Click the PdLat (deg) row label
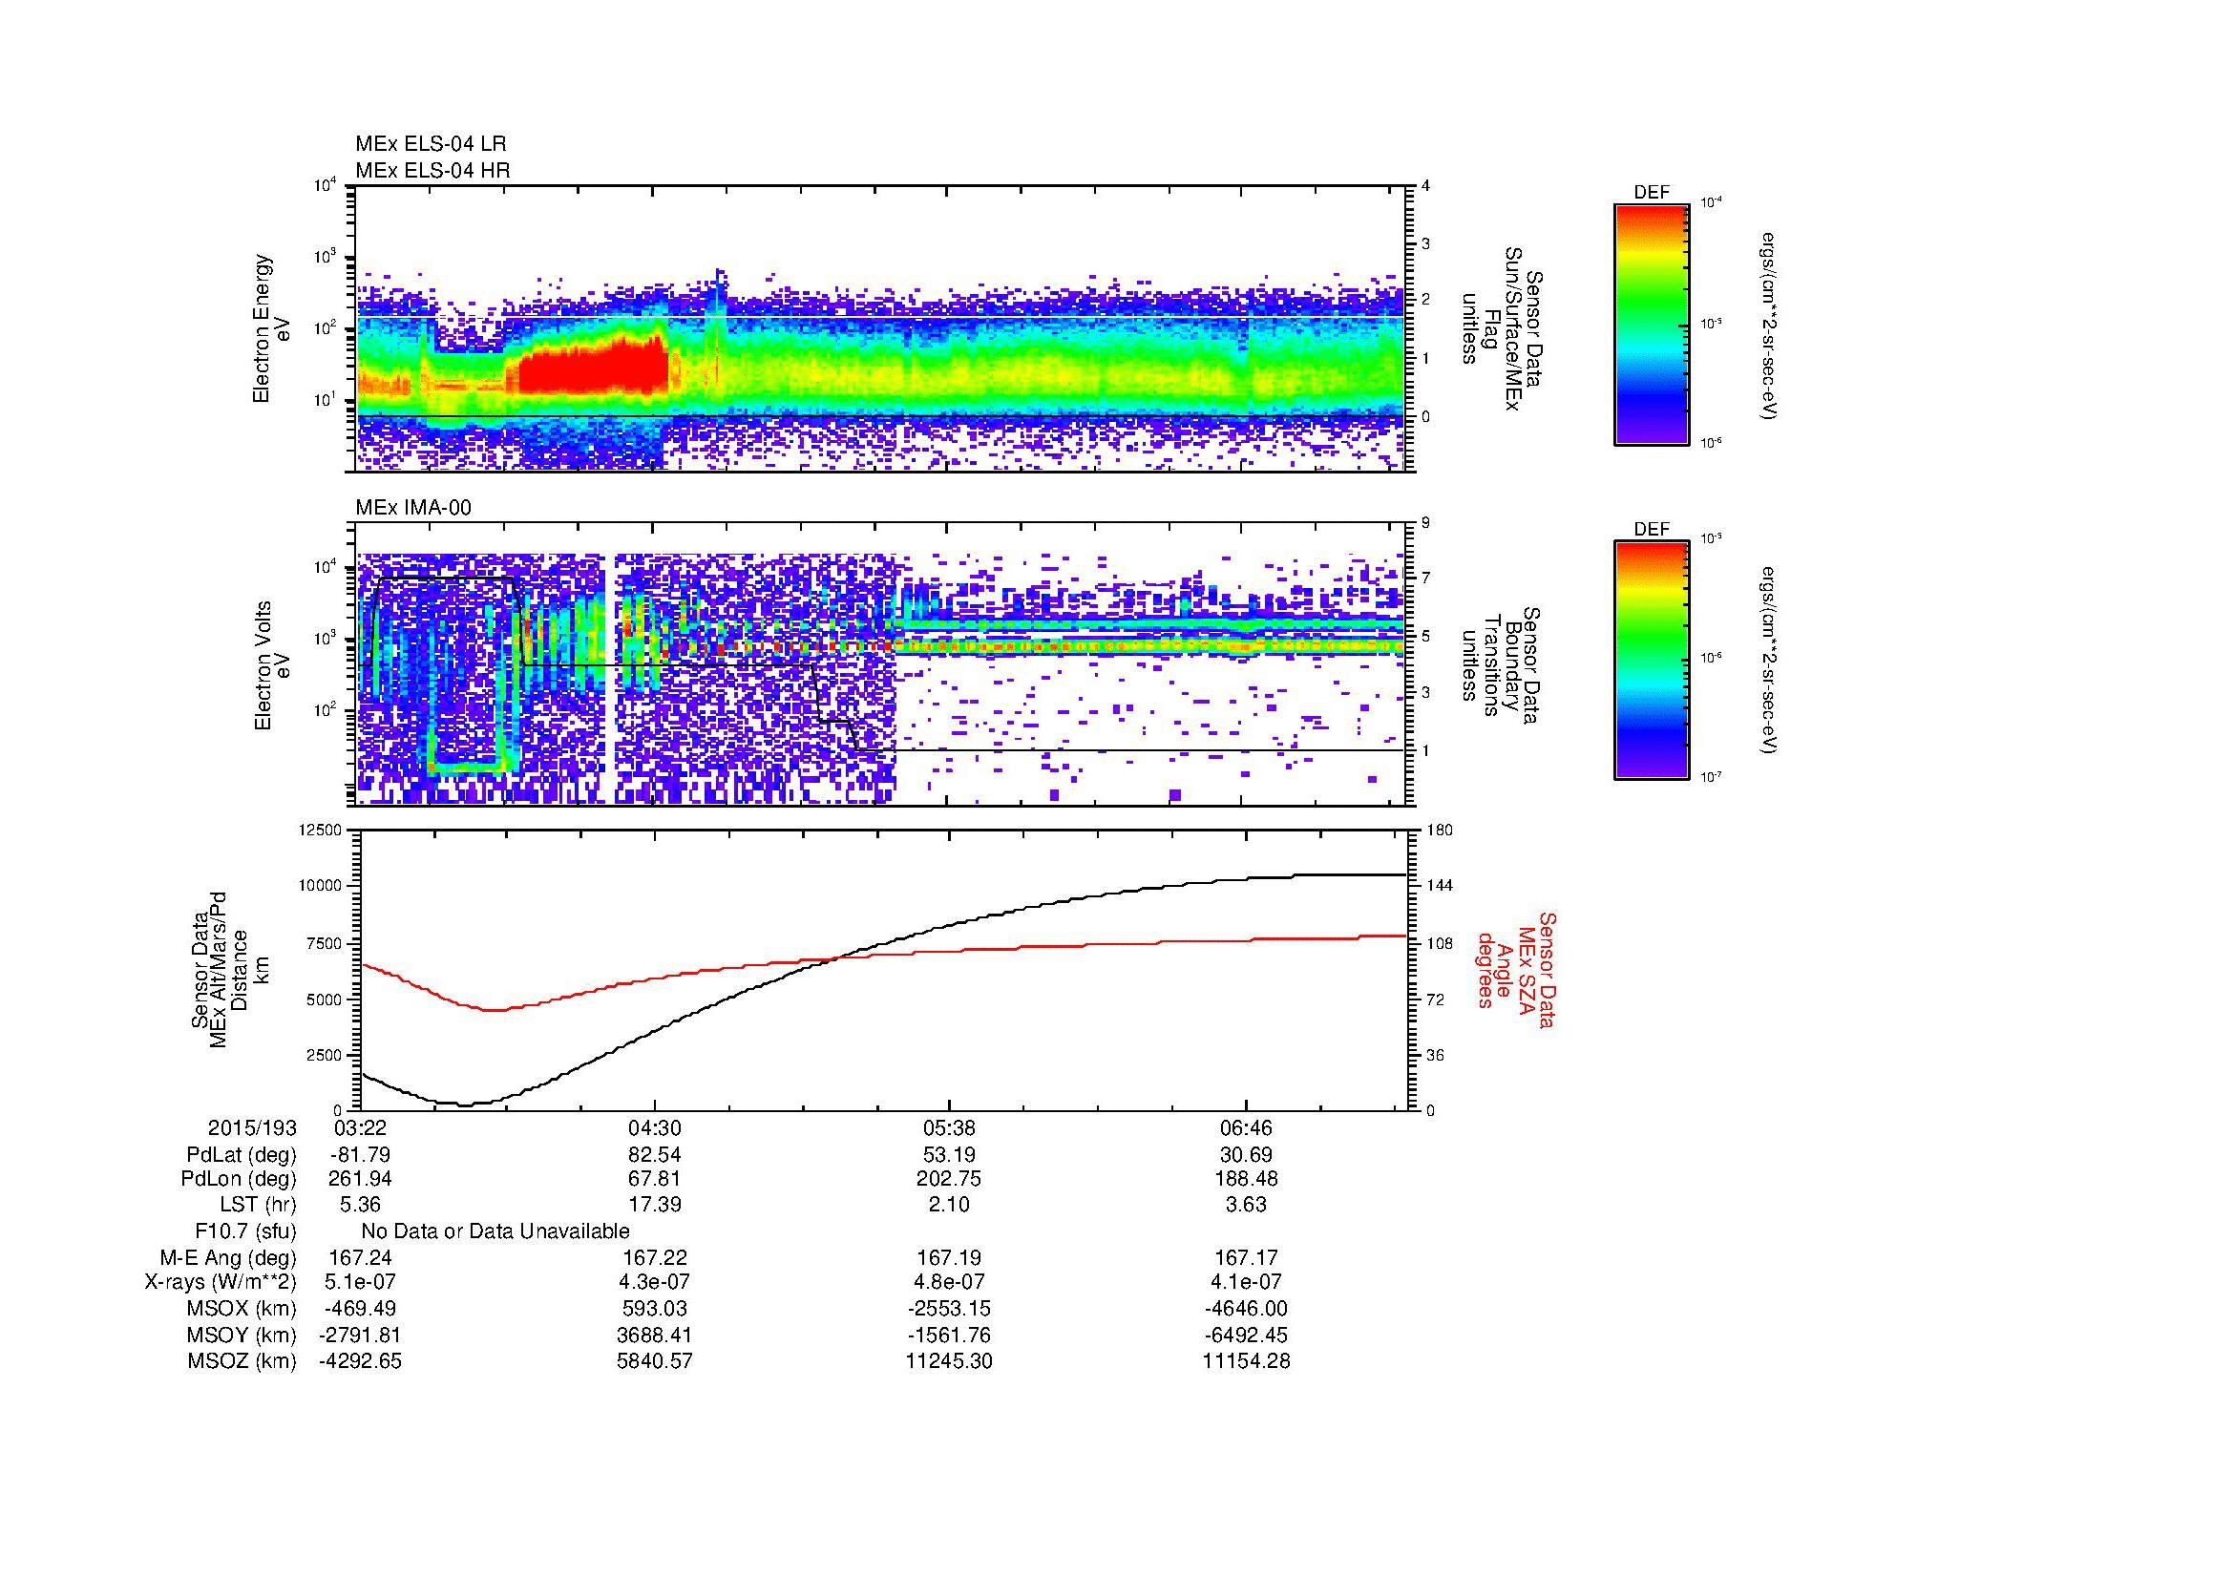 point(242,1155)
